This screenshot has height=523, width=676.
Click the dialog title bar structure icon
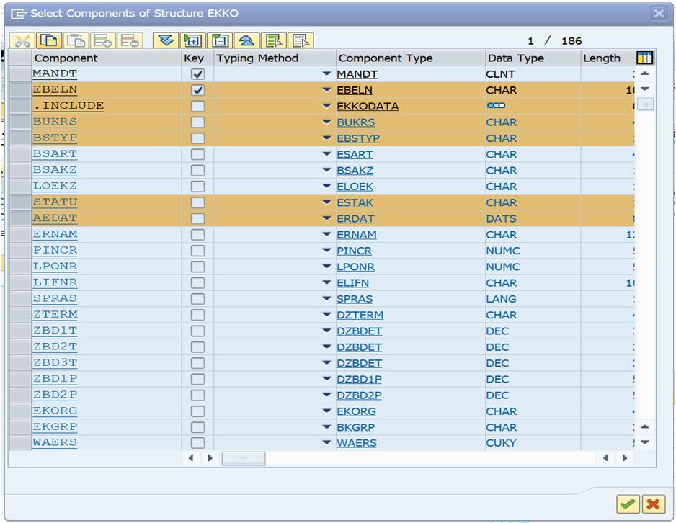[19, 14]
